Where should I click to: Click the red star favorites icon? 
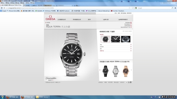(131, 26)
